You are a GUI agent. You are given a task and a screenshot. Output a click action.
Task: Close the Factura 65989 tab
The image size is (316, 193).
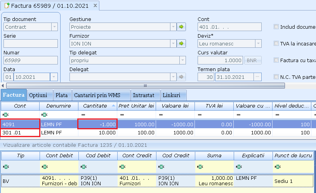95,6
